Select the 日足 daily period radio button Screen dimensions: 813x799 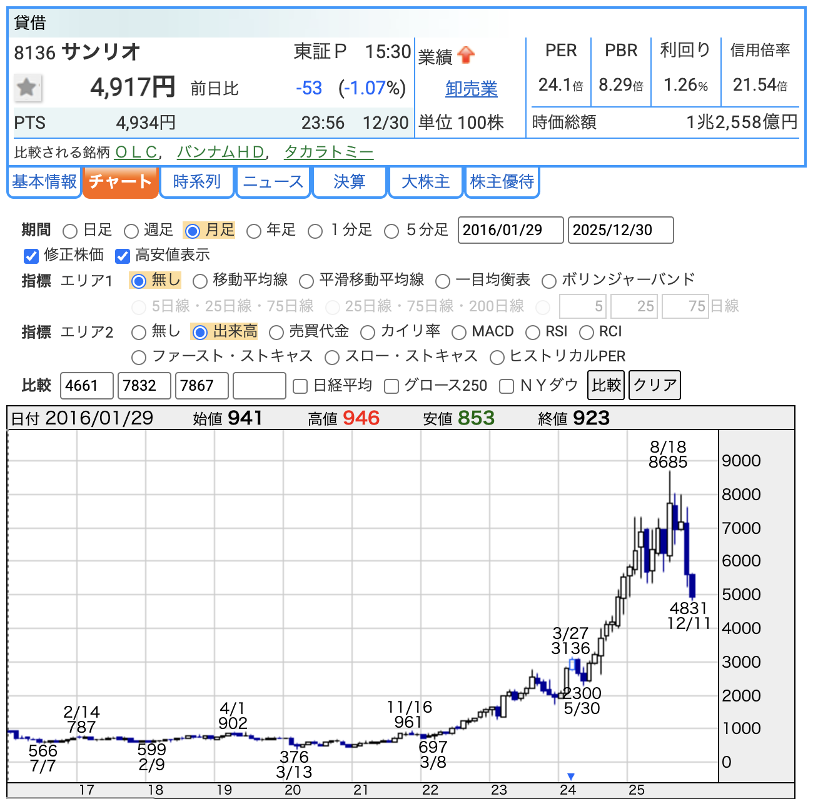click(71, 231)
